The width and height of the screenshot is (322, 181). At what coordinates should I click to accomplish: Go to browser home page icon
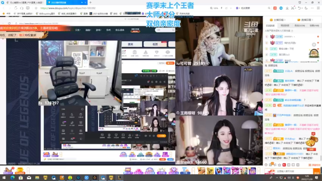22,8
